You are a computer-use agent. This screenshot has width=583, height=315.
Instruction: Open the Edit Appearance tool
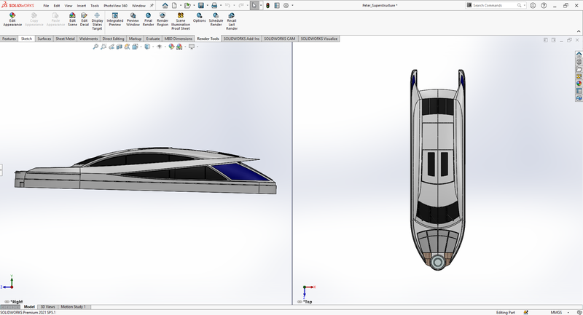12,20
